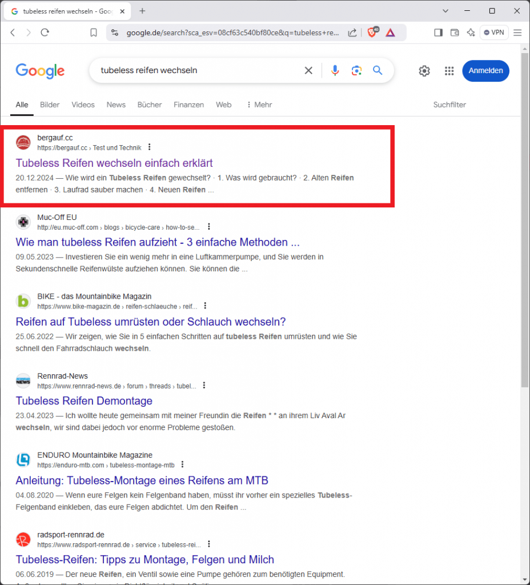
Task: Expand the Mehr search filter menu
Action: [259, 105]
